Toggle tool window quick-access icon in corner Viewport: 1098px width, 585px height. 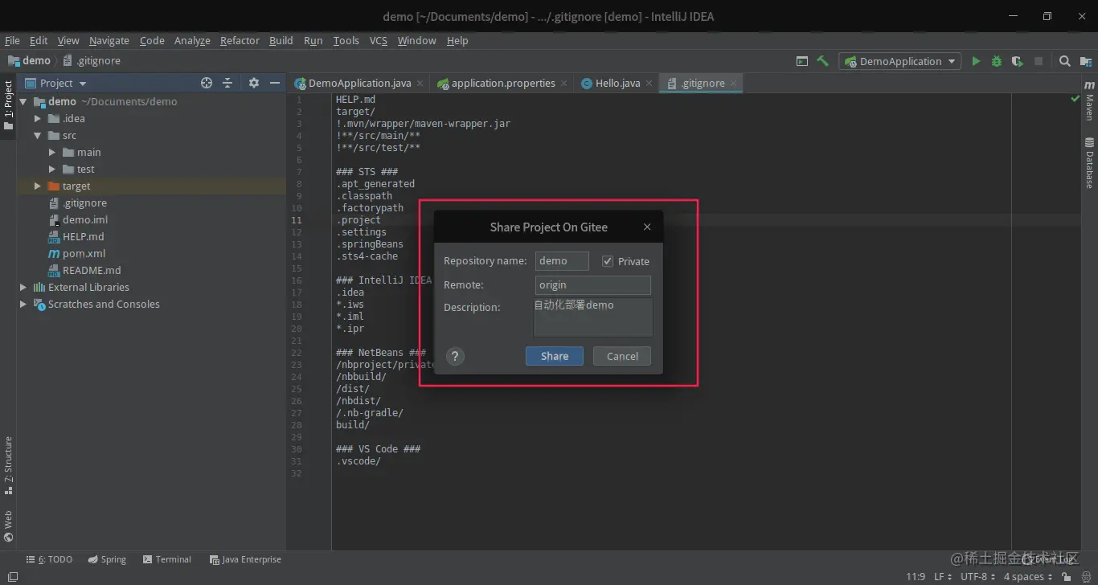click(x=13, y=577)
